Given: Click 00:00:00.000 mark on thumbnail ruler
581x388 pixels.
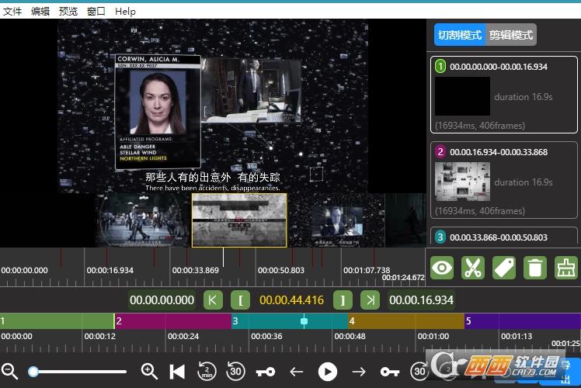Looking at the screenshot, I should pyautogui.click(x=24, y=270).
